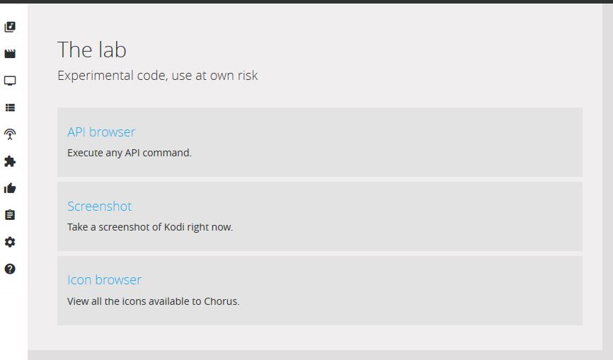This screenshot has width=613, height=360.
Task: Open the Screenshot link
Action: 99,206
